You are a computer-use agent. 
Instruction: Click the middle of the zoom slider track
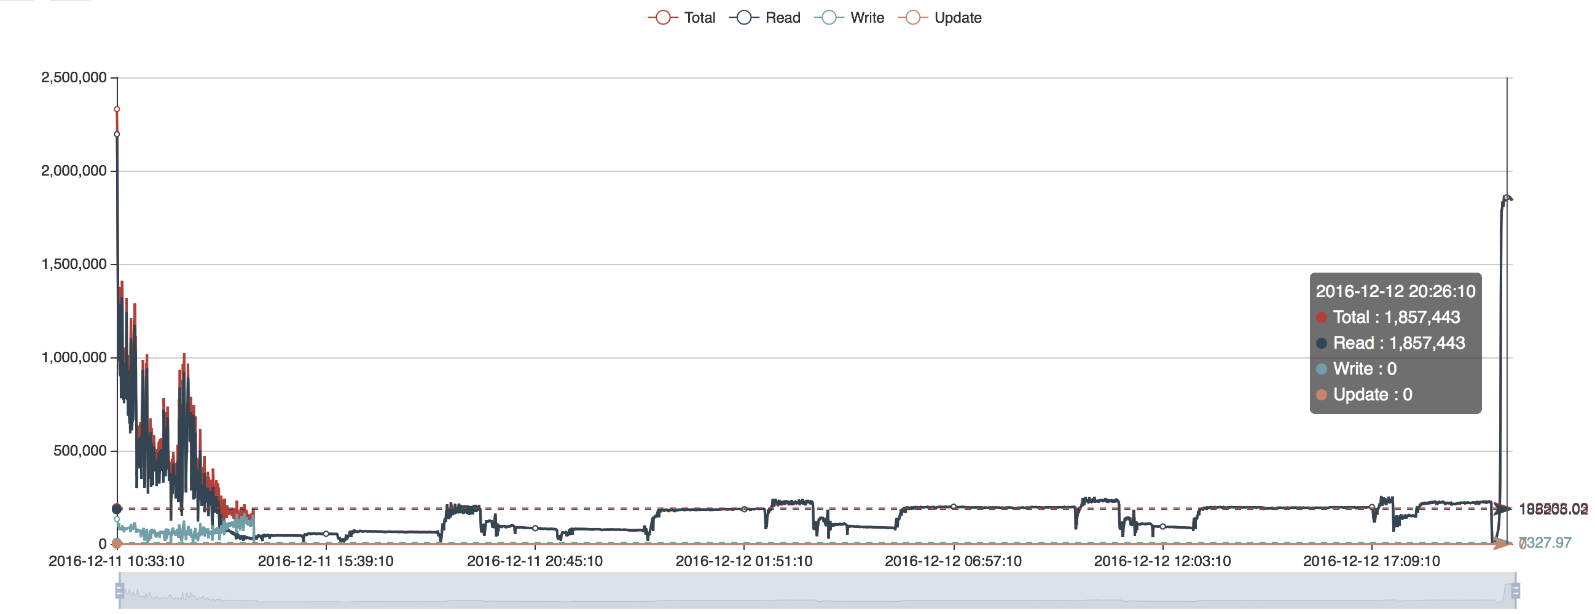pos(817,591)
